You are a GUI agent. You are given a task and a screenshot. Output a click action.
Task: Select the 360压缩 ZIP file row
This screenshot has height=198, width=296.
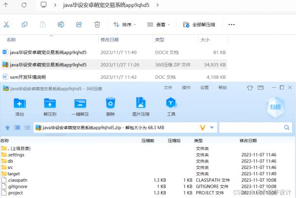114,65
